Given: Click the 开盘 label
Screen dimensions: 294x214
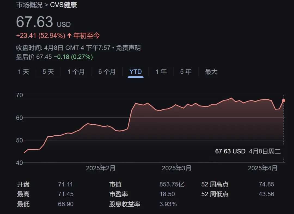Looking at the screenshot, I should [x=23, y=184].
